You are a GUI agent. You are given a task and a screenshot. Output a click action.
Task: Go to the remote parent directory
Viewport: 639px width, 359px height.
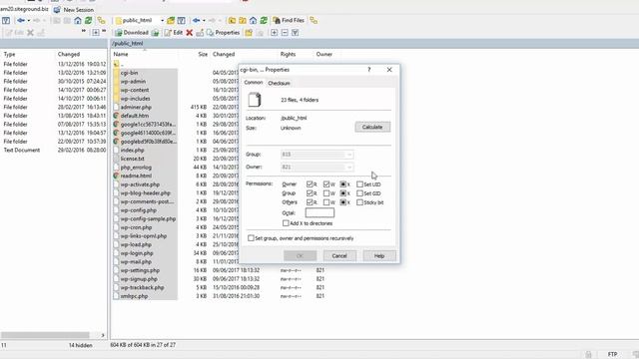click(232, 20)
